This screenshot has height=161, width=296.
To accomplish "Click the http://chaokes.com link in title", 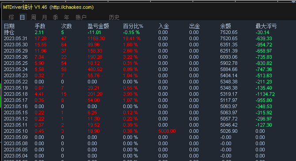I will point(72,7).
